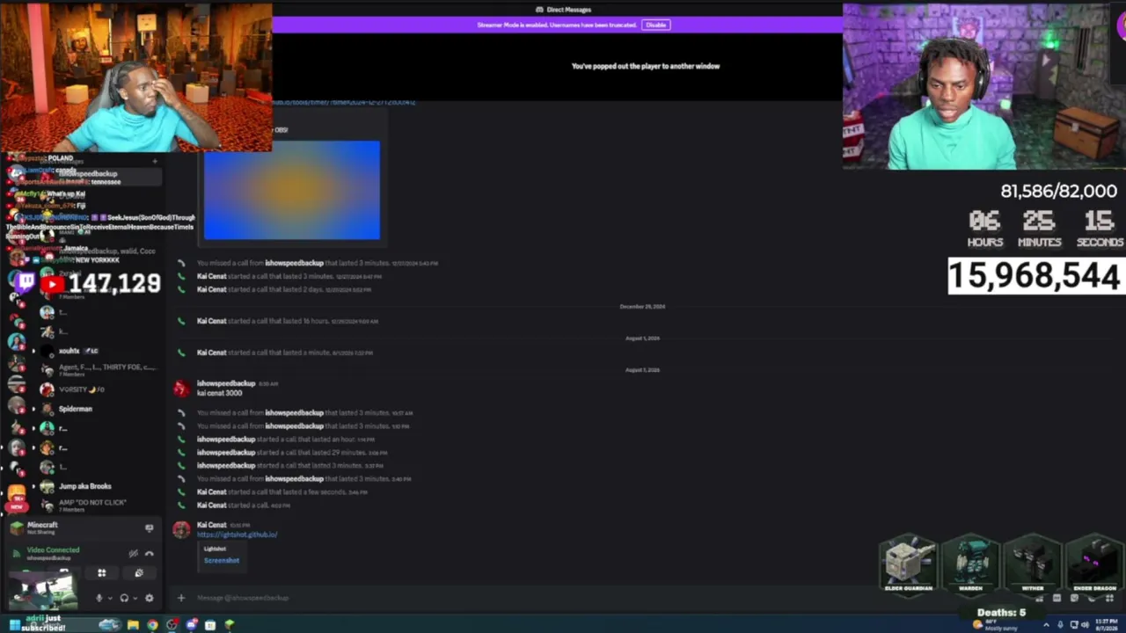
Task: Open VORSITY direct message
Action: pyautogui.click(x=81, y=389)
